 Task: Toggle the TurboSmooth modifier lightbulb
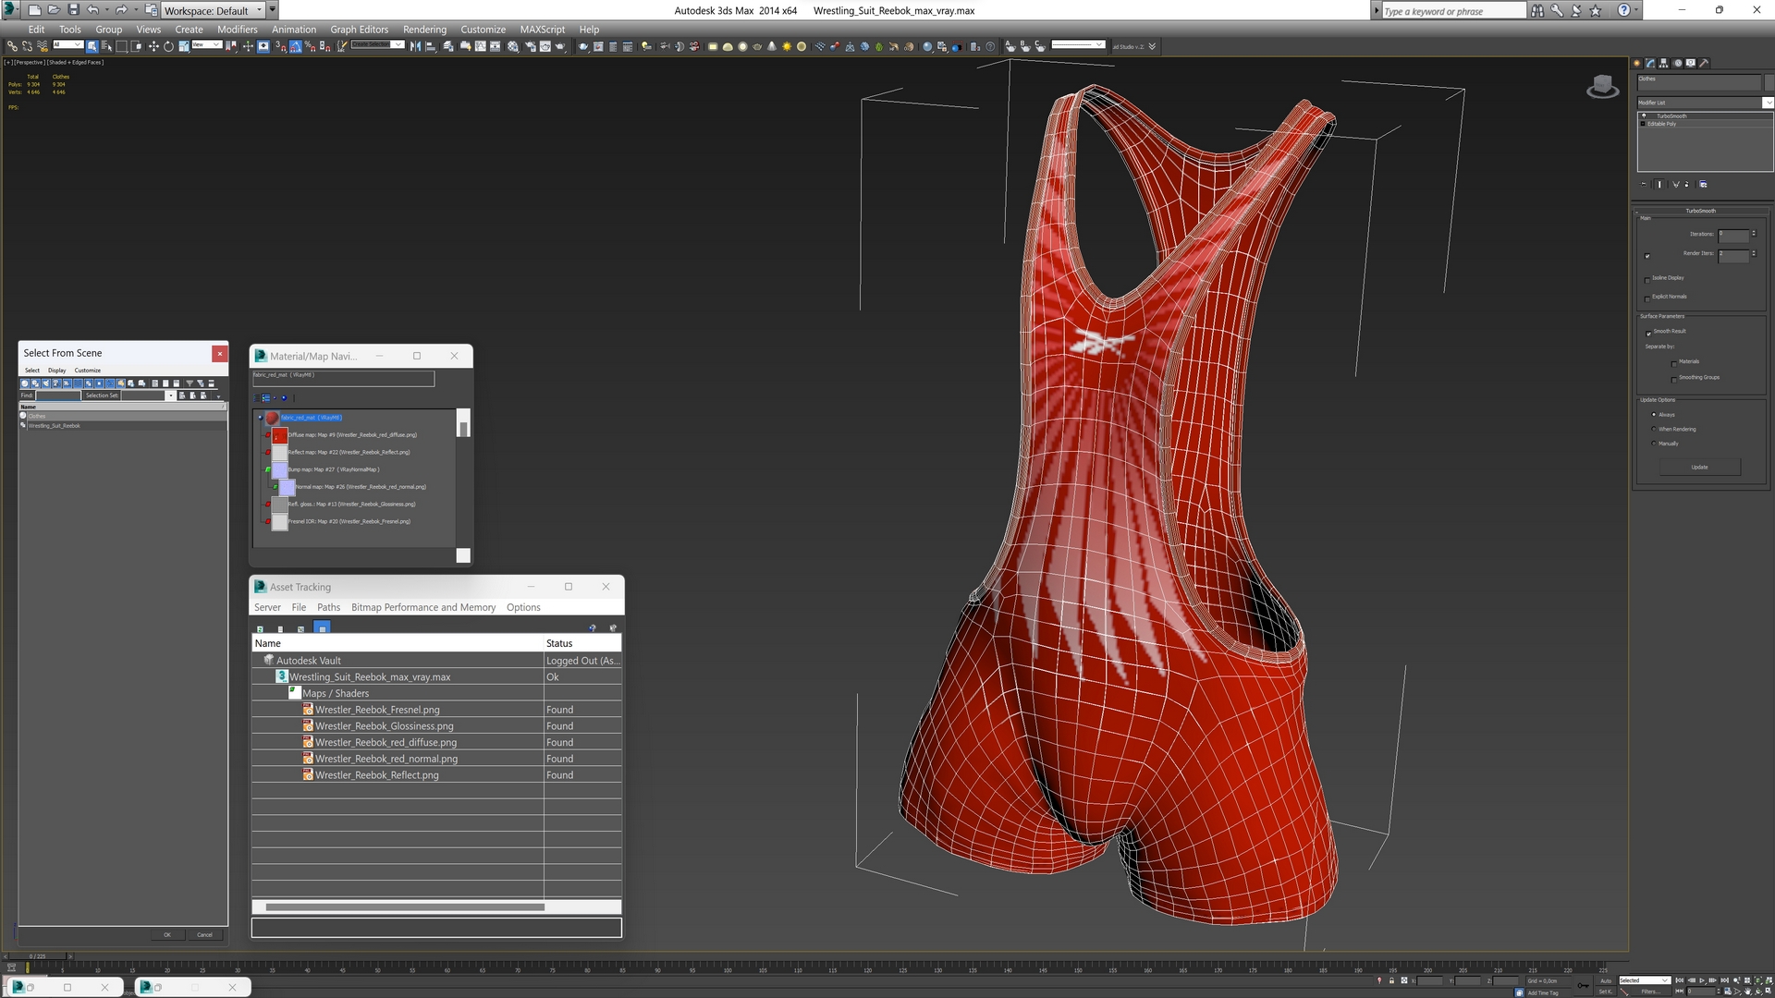(1644, 116)
